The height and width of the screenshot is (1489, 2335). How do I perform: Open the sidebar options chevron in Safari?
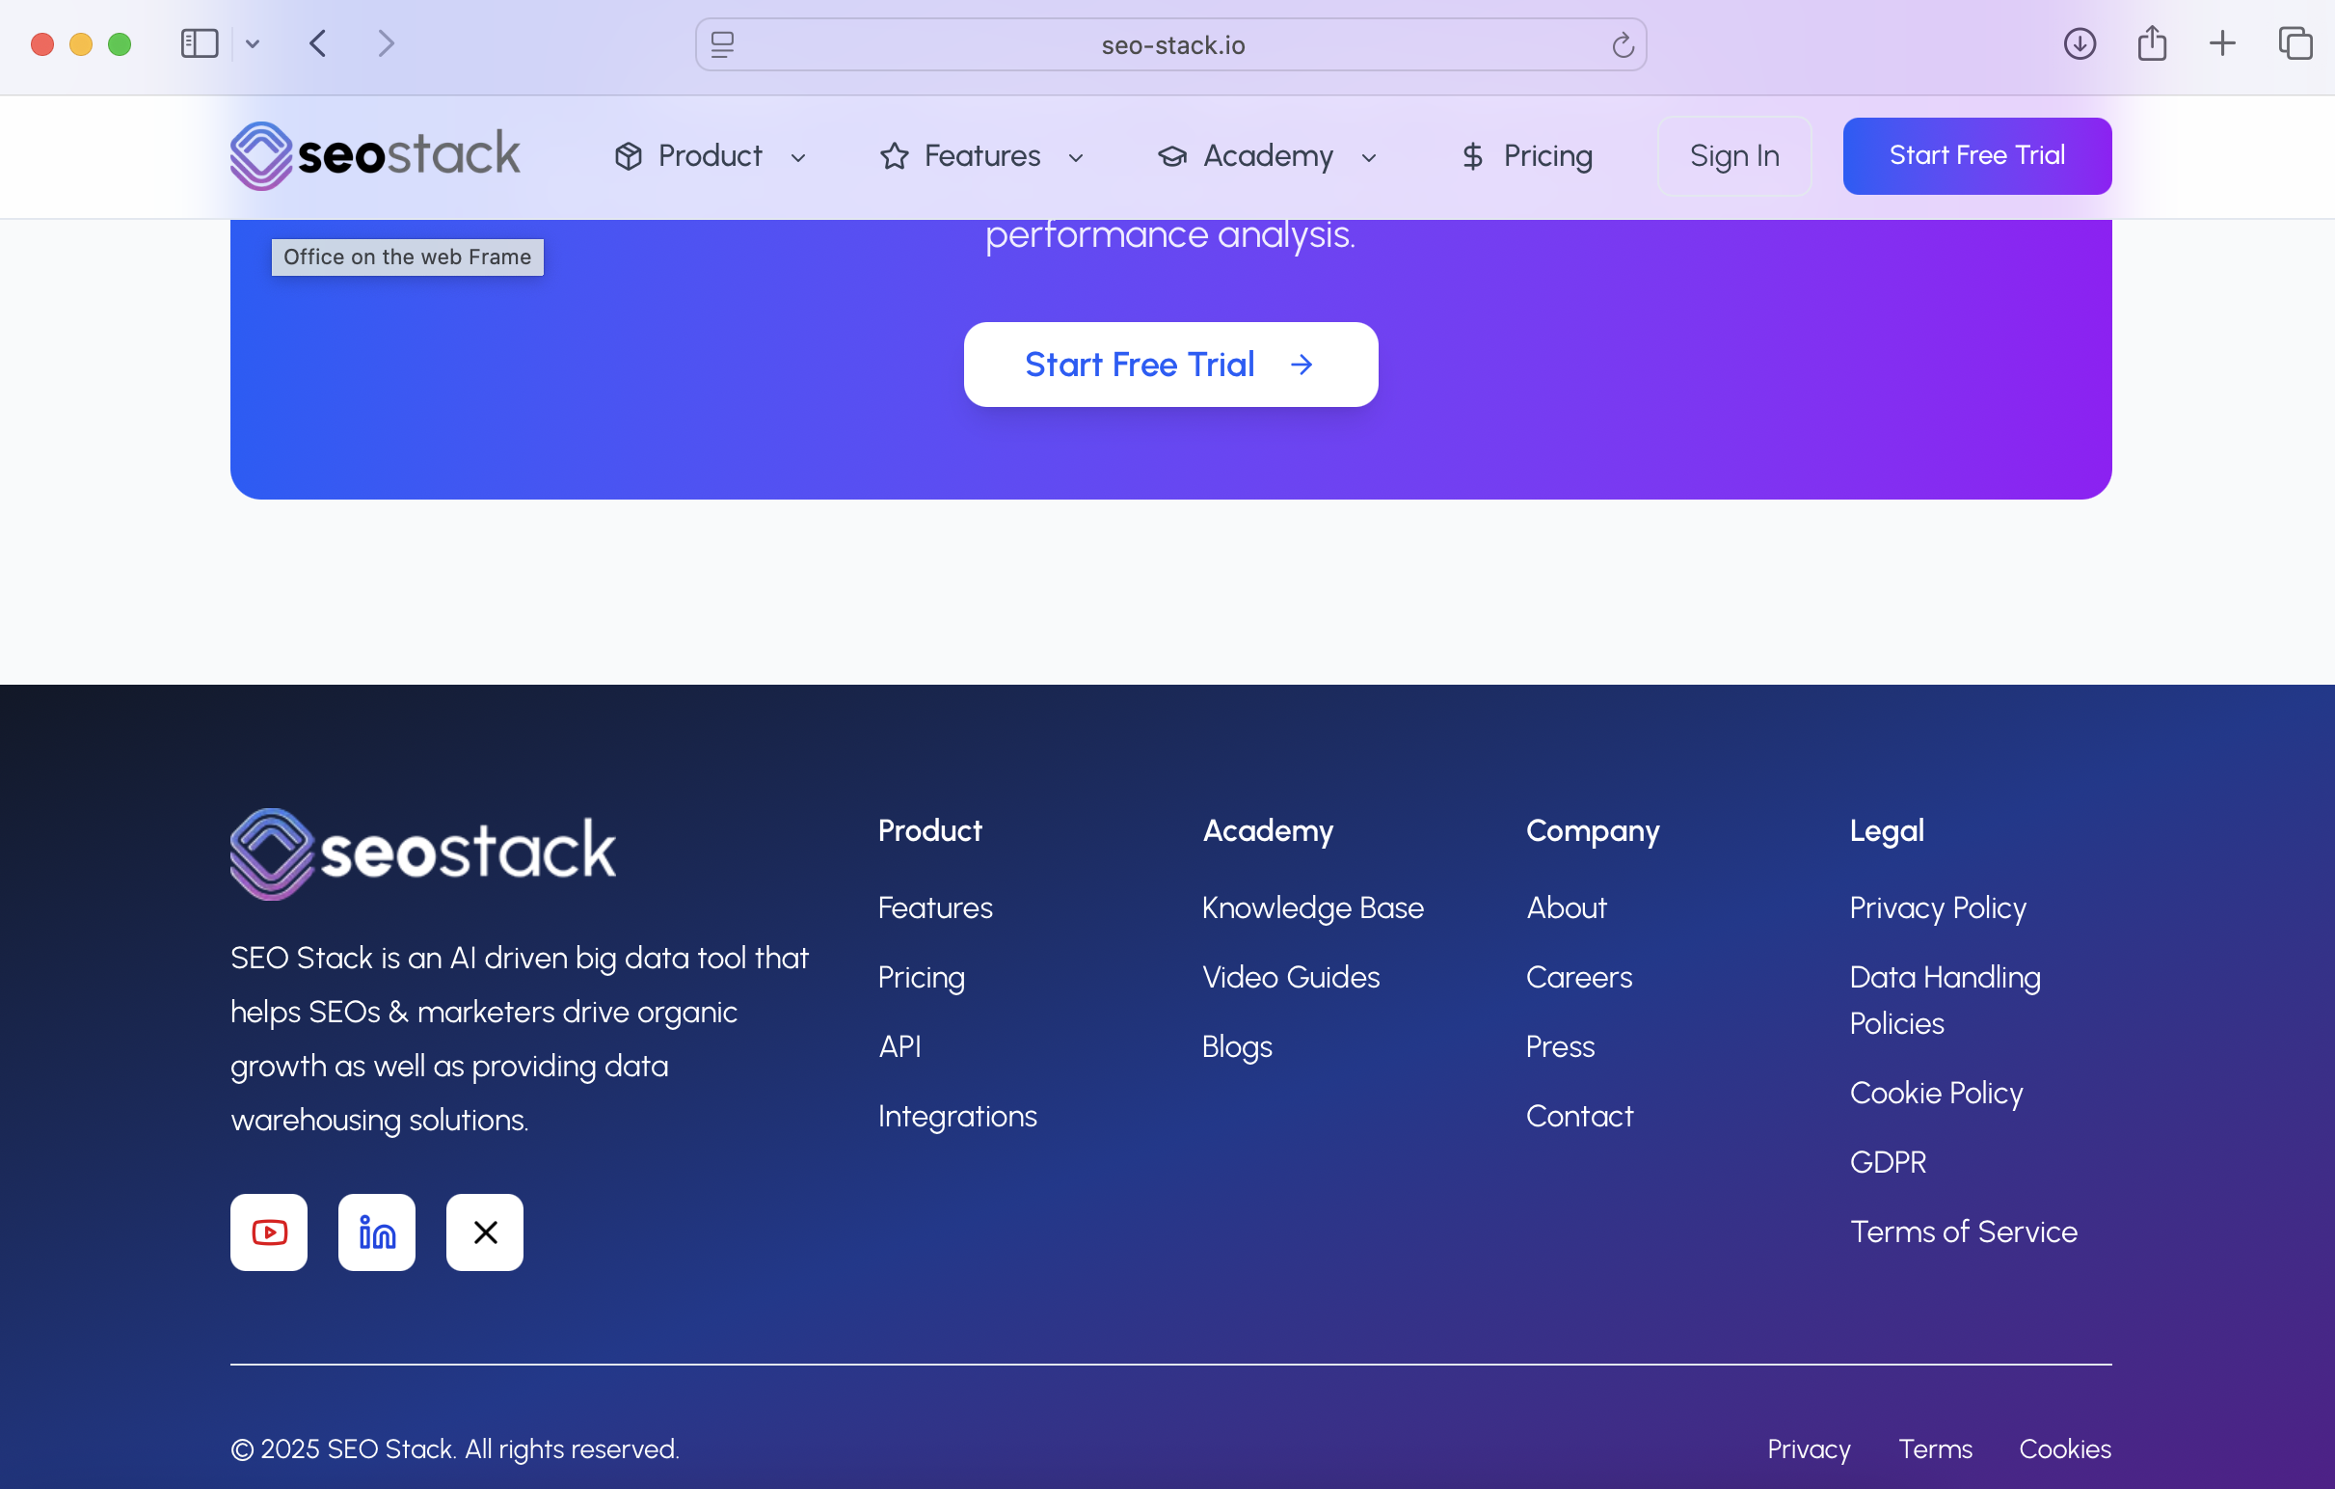click(253, 43)
